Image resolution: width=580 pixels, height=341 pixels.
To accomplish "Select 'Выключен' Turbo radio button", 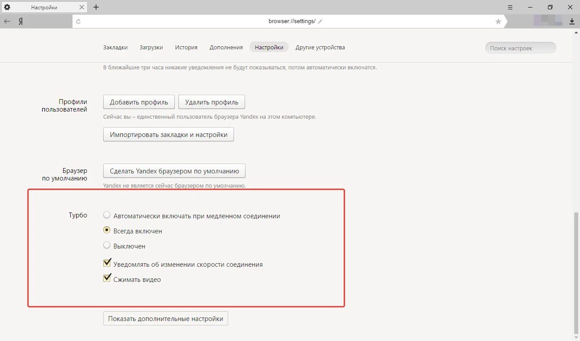I will pos(107,245).
